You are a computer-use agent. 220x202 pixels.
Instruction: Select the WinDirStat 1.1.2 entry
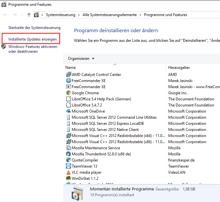pyautogui.click(x=85, y=178)
